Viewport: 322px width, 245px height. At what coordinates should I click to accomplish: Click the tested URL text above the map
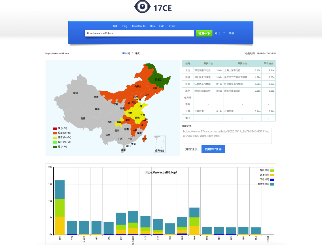[x=57, y=53]
